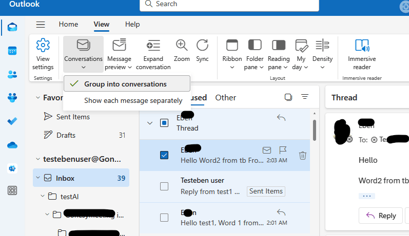Image resolution: width=409 pixels, height=236 pixels.
Task: Open the Help tab
Action: (x=132, y=24)
